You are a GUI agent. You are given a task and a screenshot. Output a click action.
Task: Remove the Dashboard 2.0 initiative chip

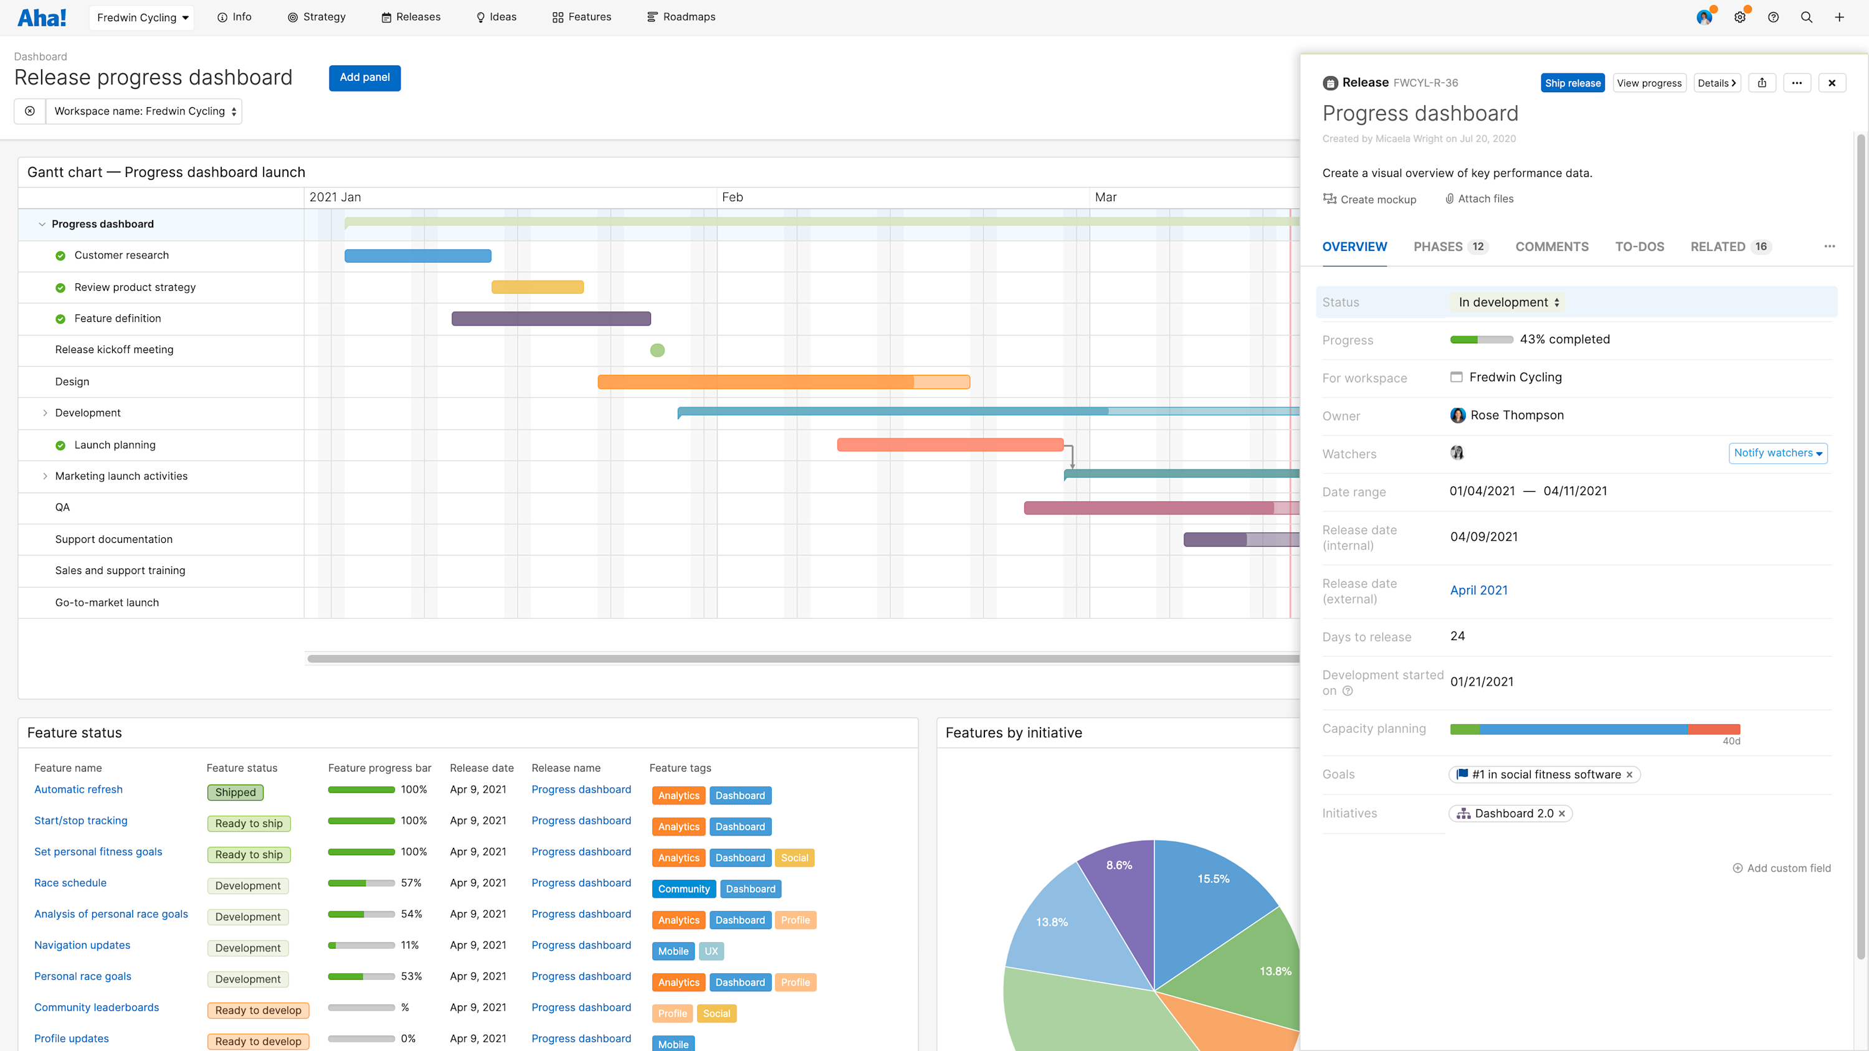pyautogui.click(x=1562, y=813)
